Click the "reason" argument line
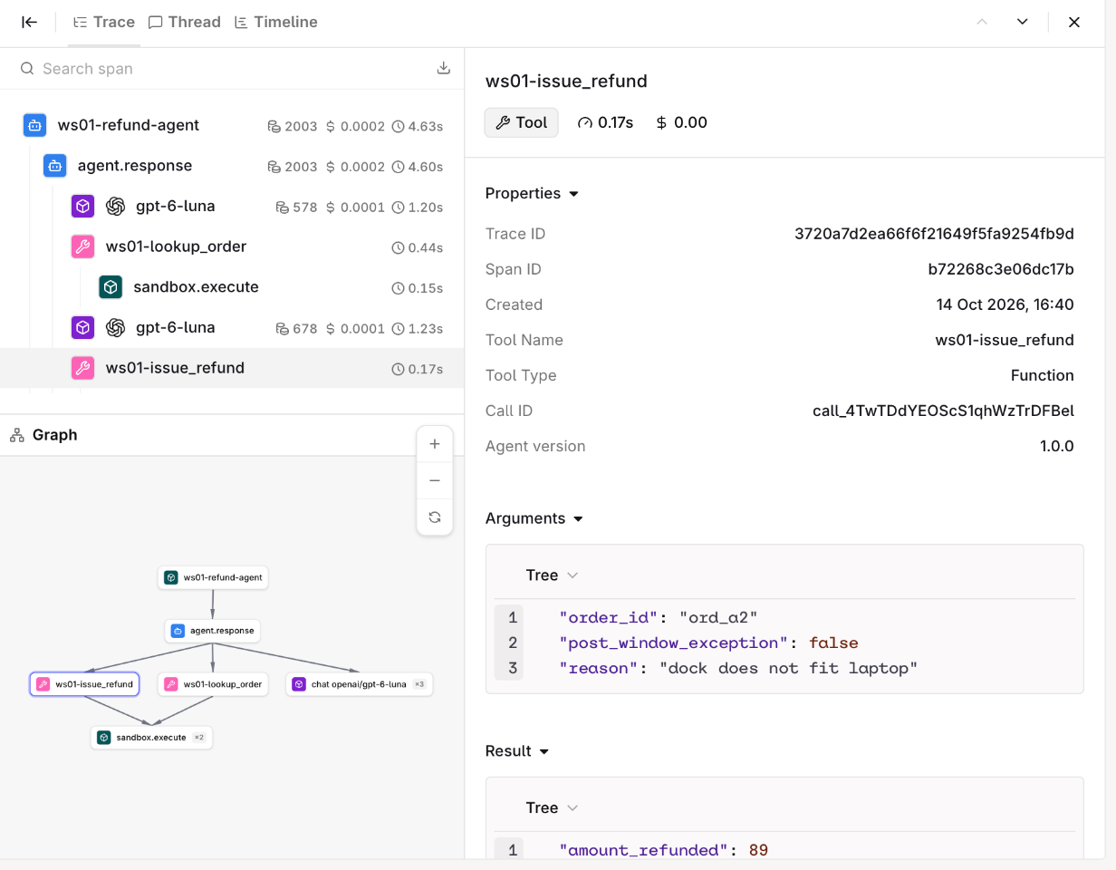This screenshot has width=1116, height=870. click(x=738, y=669)
